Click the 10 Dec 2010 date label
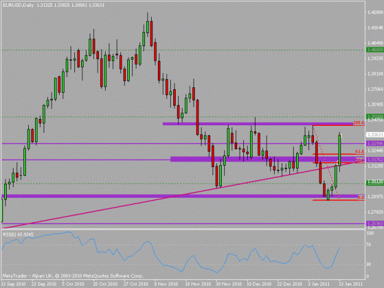 pyautogui.click(x=259, y=284)
